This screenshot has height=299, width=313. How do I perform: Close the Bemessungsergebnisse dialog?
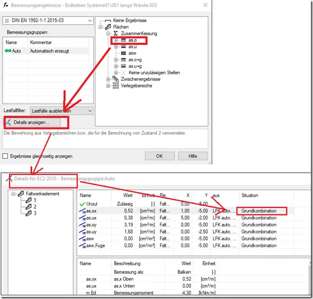pos(205,5)
